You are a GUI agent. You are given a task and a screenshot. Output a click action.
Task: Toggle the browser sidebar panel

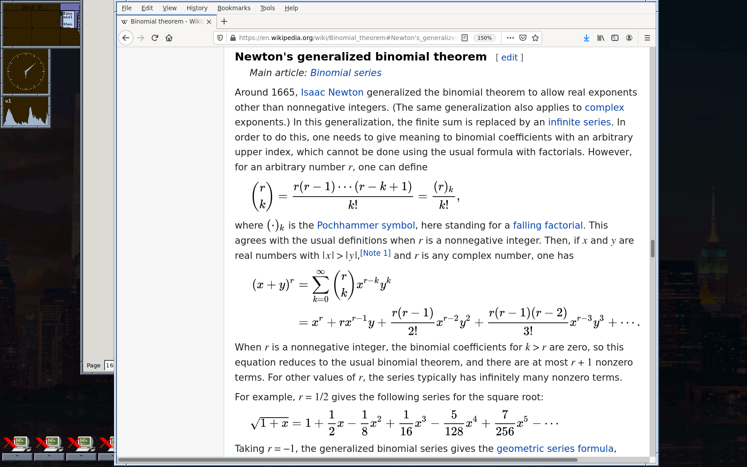(615, 38)
